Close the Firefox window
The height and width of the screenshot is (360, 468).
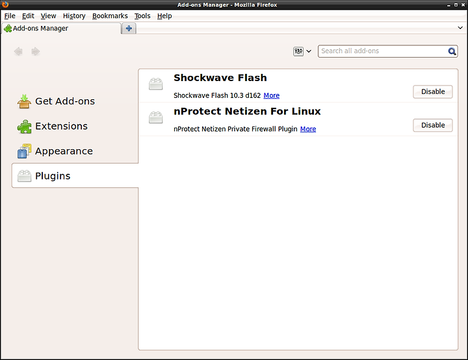click(463, 5)
